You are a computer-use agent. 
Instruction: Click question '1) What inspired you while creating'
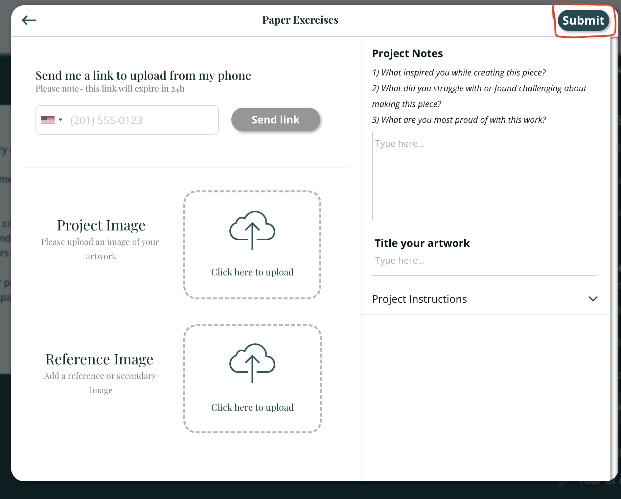coord(459,73)
